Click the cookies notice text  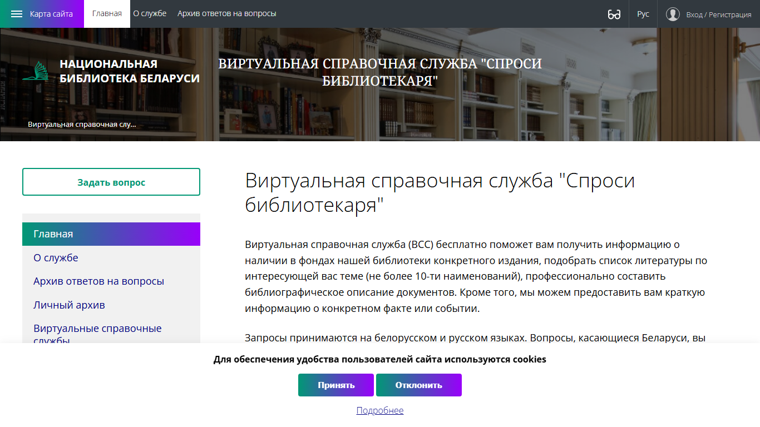pos(380,359)
